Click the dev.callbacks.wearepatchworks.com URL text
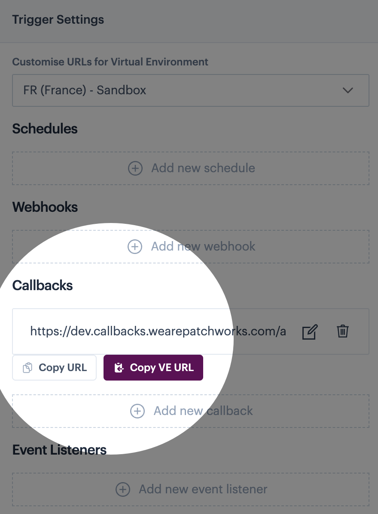Image resolution: width=378 pixels, height=514 pixels. (x=158, y=331)
